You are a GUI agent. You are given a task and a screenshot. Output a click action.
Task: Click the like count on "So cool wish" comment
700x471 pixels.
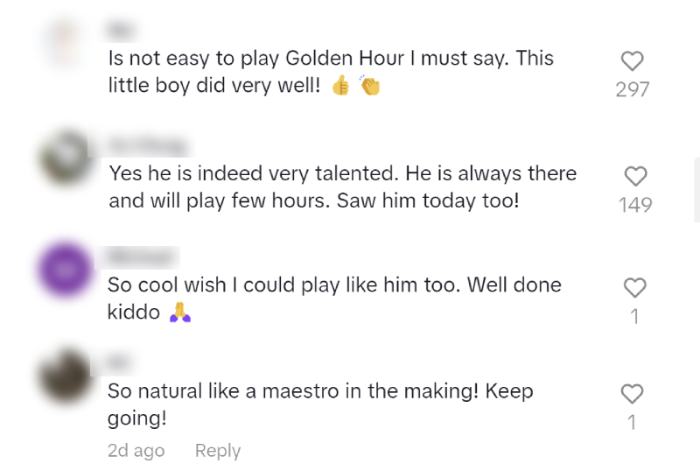coord(634,316)
